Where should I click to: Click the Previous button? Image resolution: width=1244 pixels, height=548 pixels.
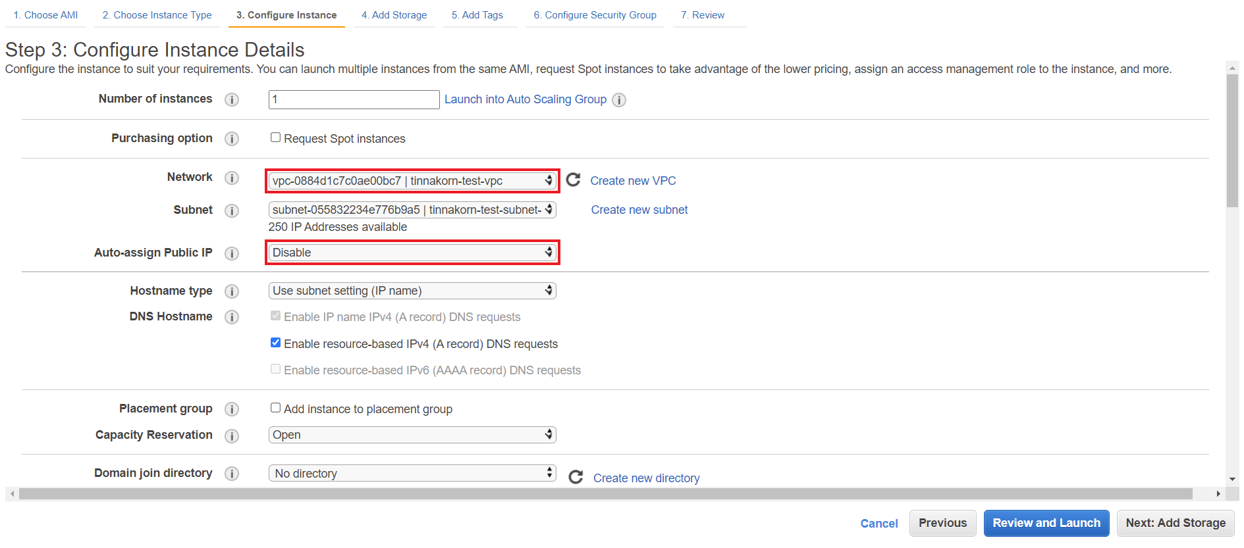(x=943, y=523)
